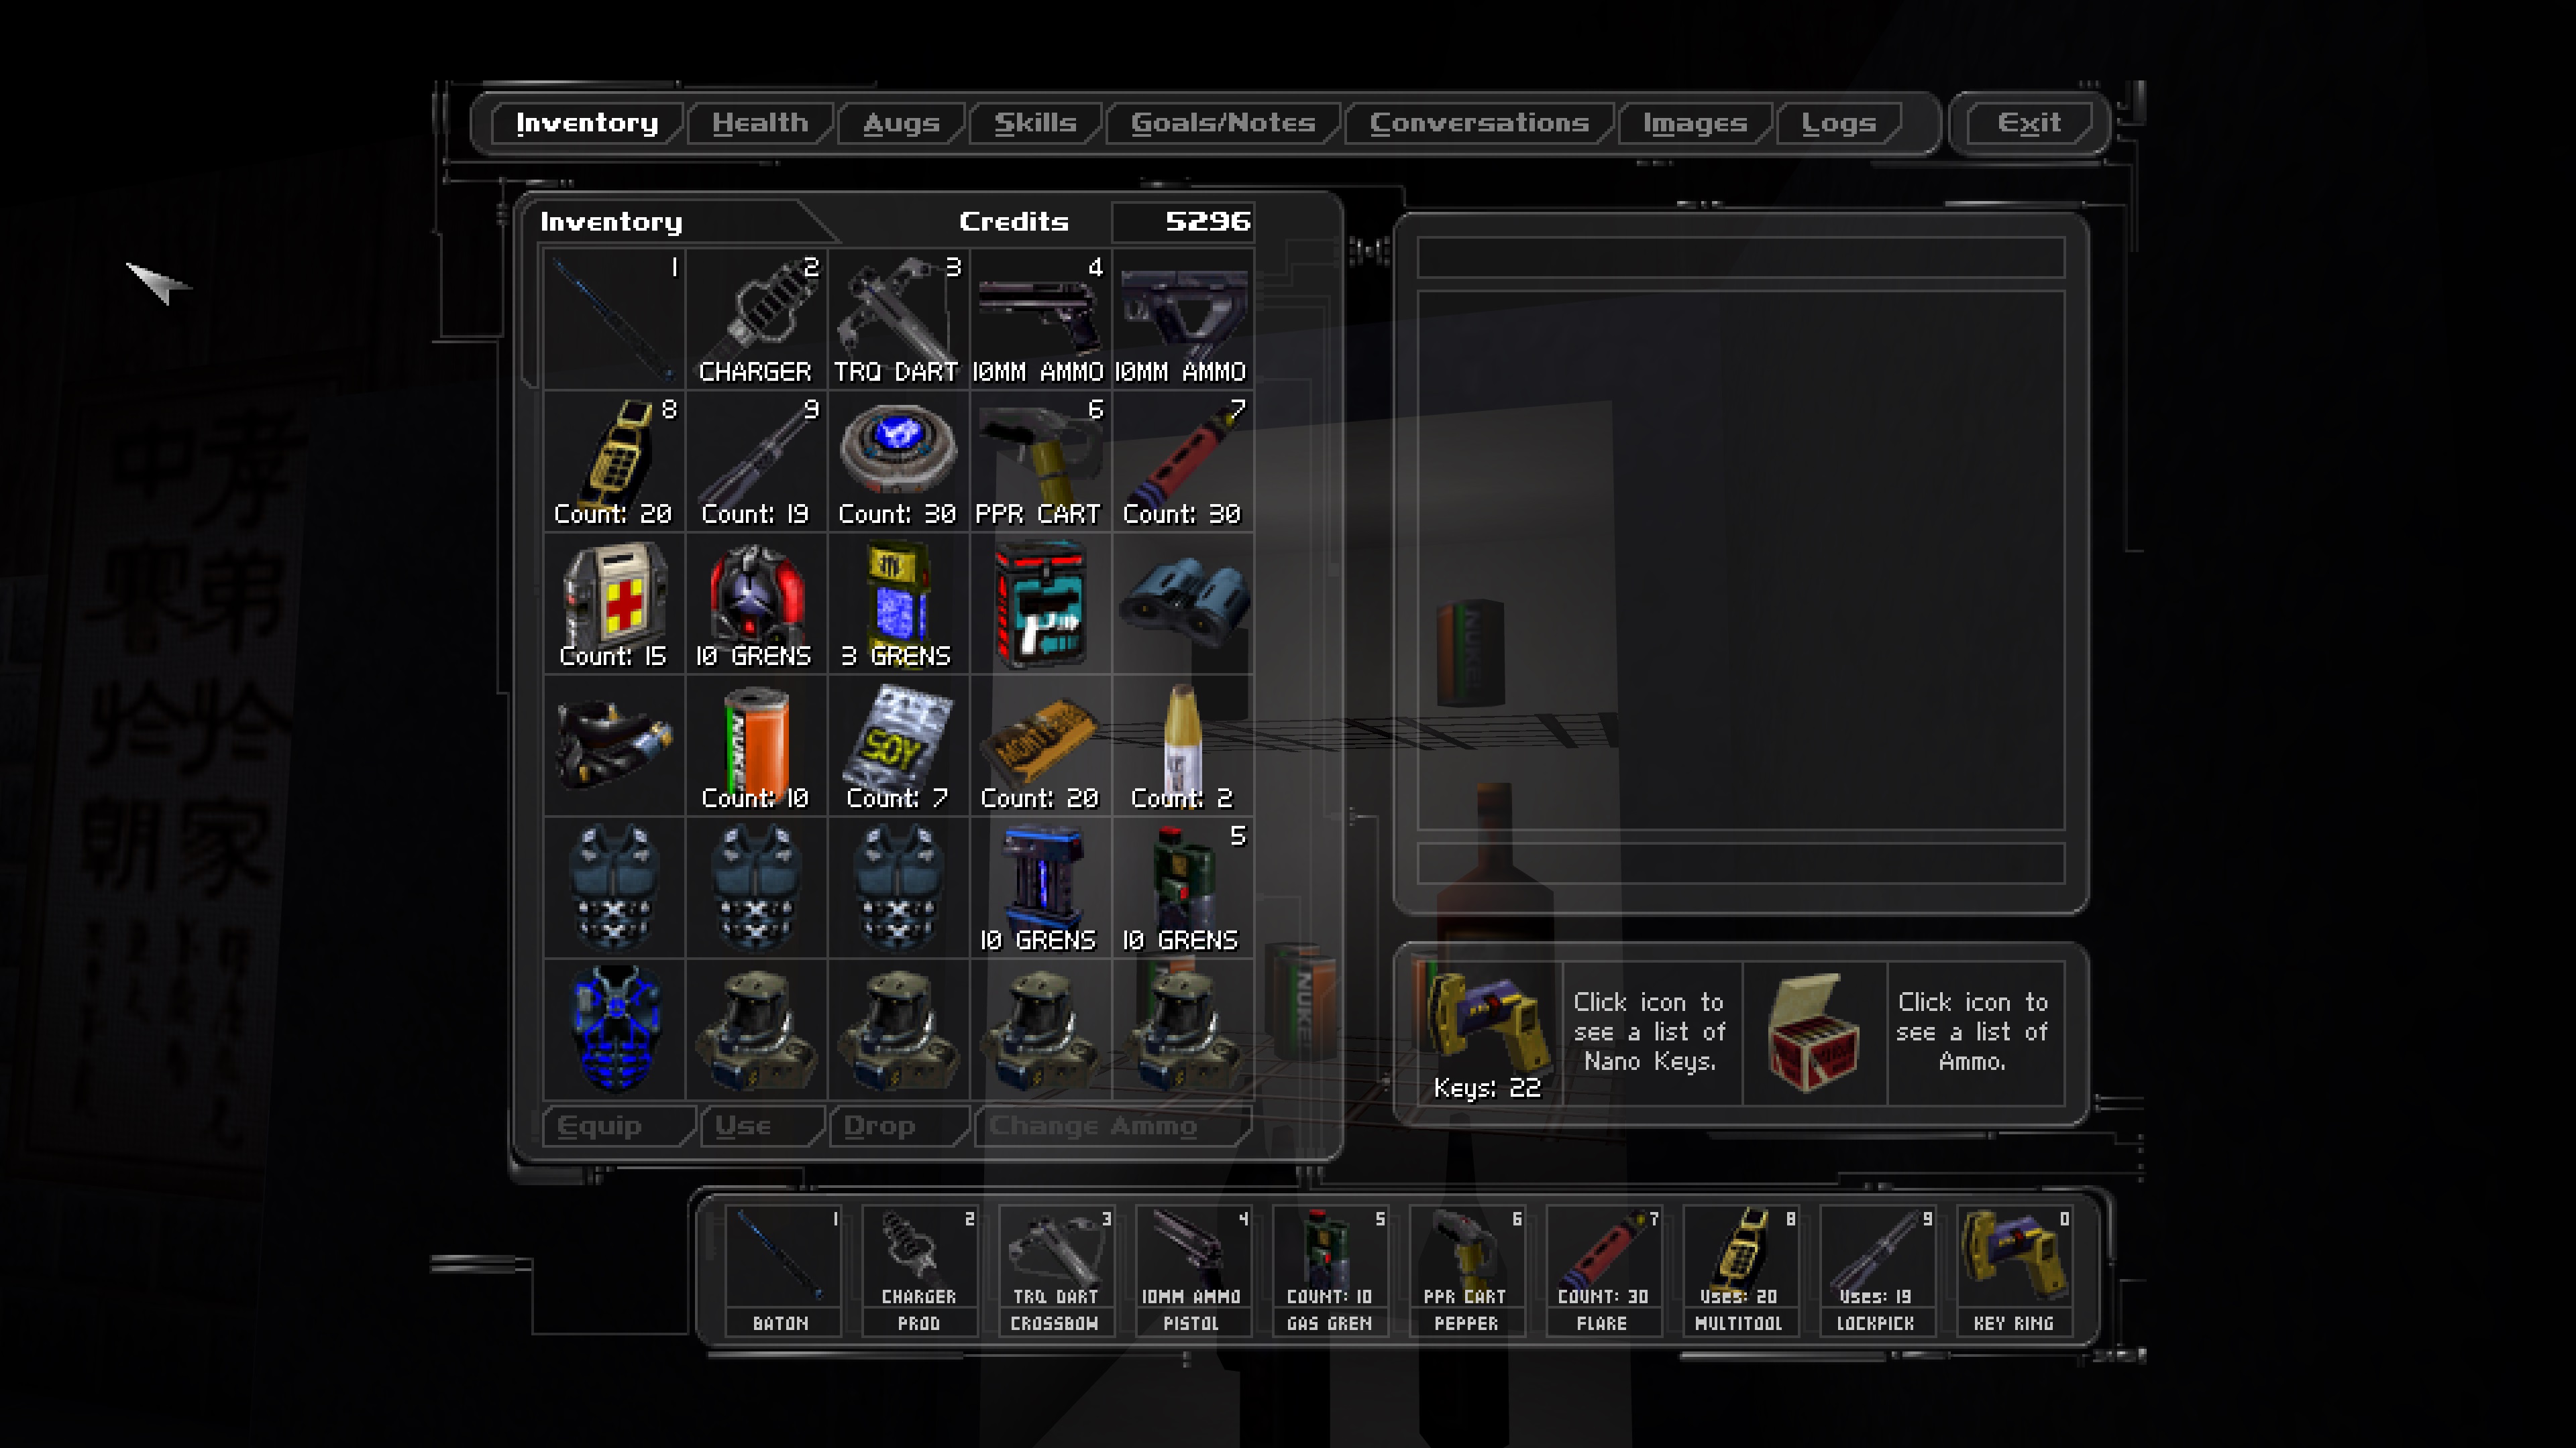This screenshot has width=2576, height=1448.
Task: Select the first hazmat suit
Action: (x=756, y=1029)
